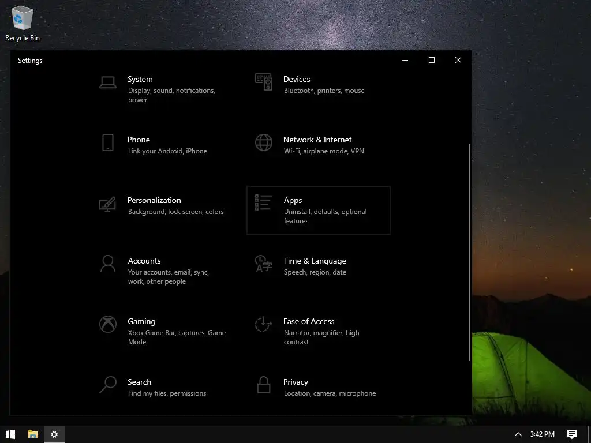Click the Personalization monitor and pen icon

pyautogui.click(x=107, y=204)
